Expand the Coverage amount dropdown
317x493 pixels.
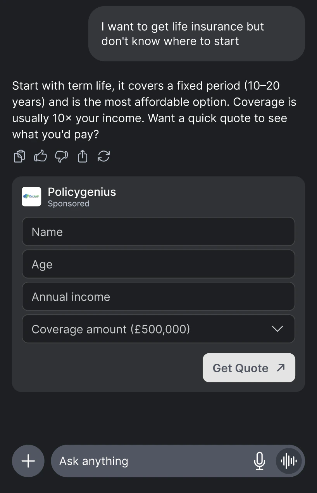158,329
